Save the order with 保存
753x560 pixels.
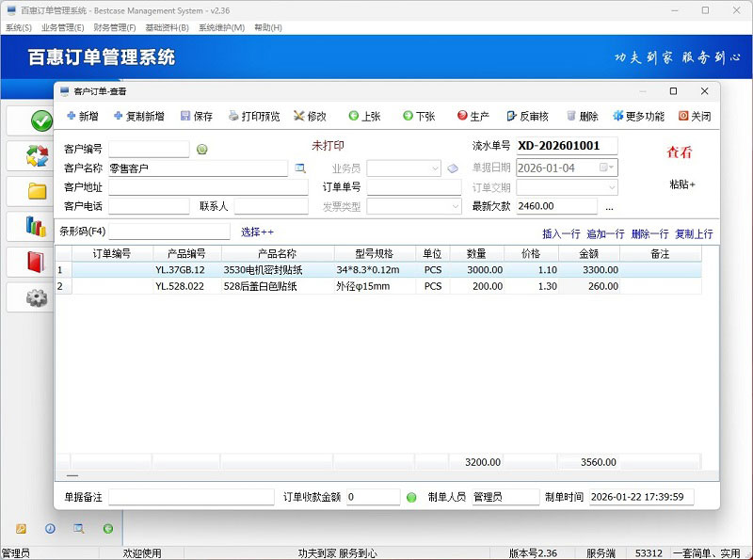197,116
